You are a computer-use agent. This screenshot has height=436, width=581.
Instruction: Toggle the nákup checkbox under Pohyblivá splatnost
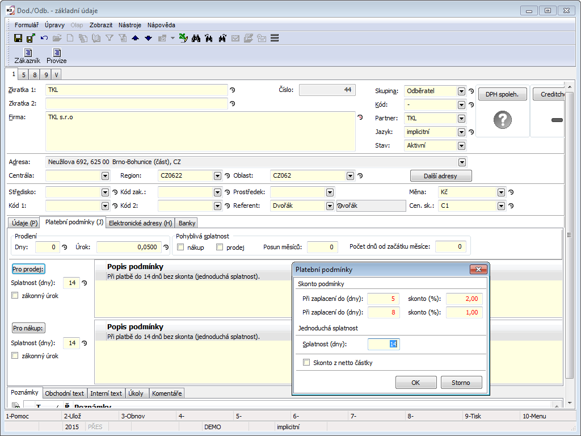click(x=181, y=247)
